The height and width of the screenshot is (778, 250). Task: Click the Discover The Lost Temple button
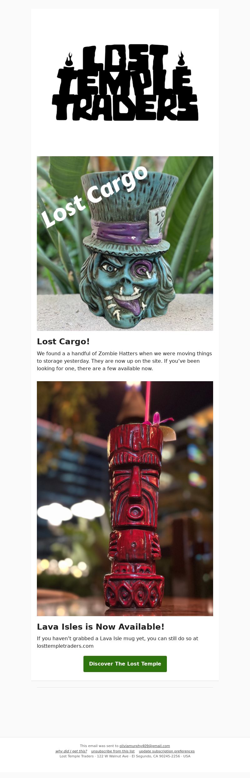(125, 664)
